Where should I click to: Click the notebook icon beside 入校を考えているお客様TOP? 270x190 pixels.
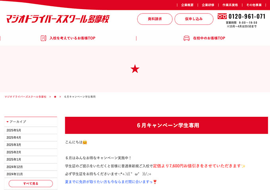click(43, 38)
